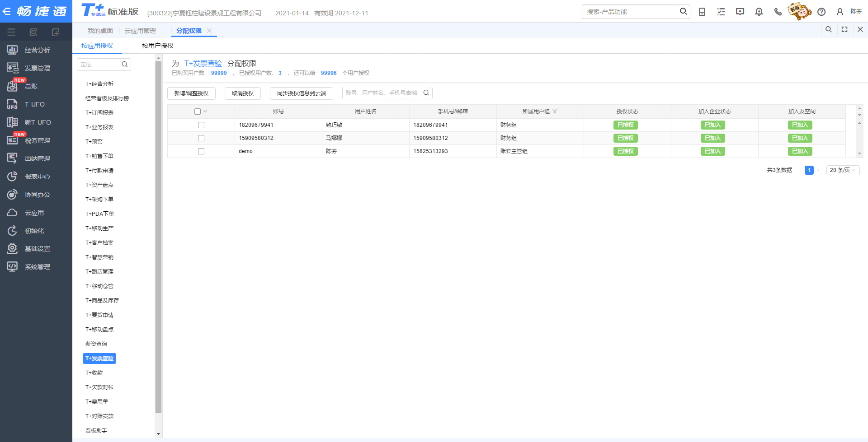Click the search magnifier in top search box
868x442 pixels.
click(683, 11)
